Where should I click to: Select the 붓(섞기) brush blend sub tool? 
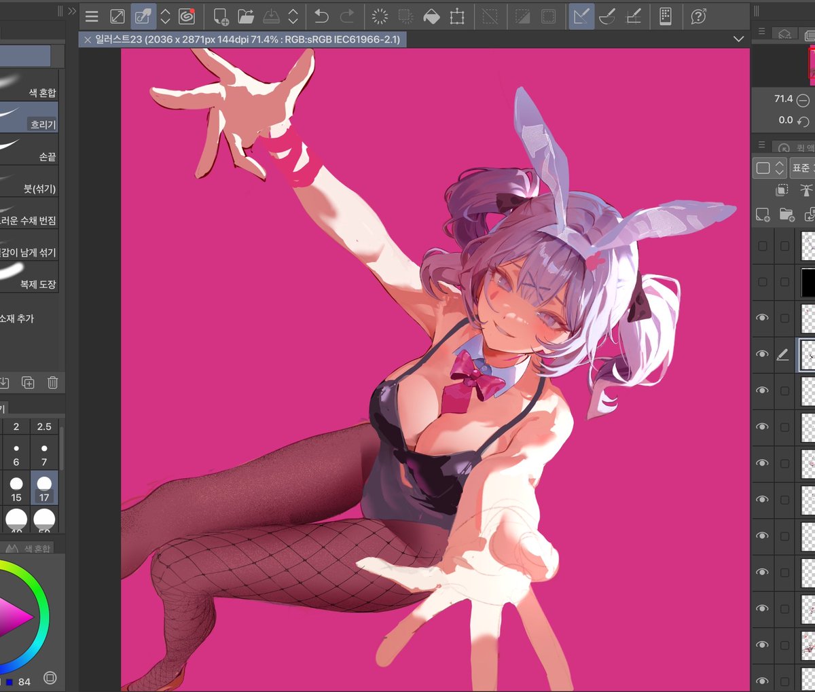pyautogui.click(x=29, y=181)
